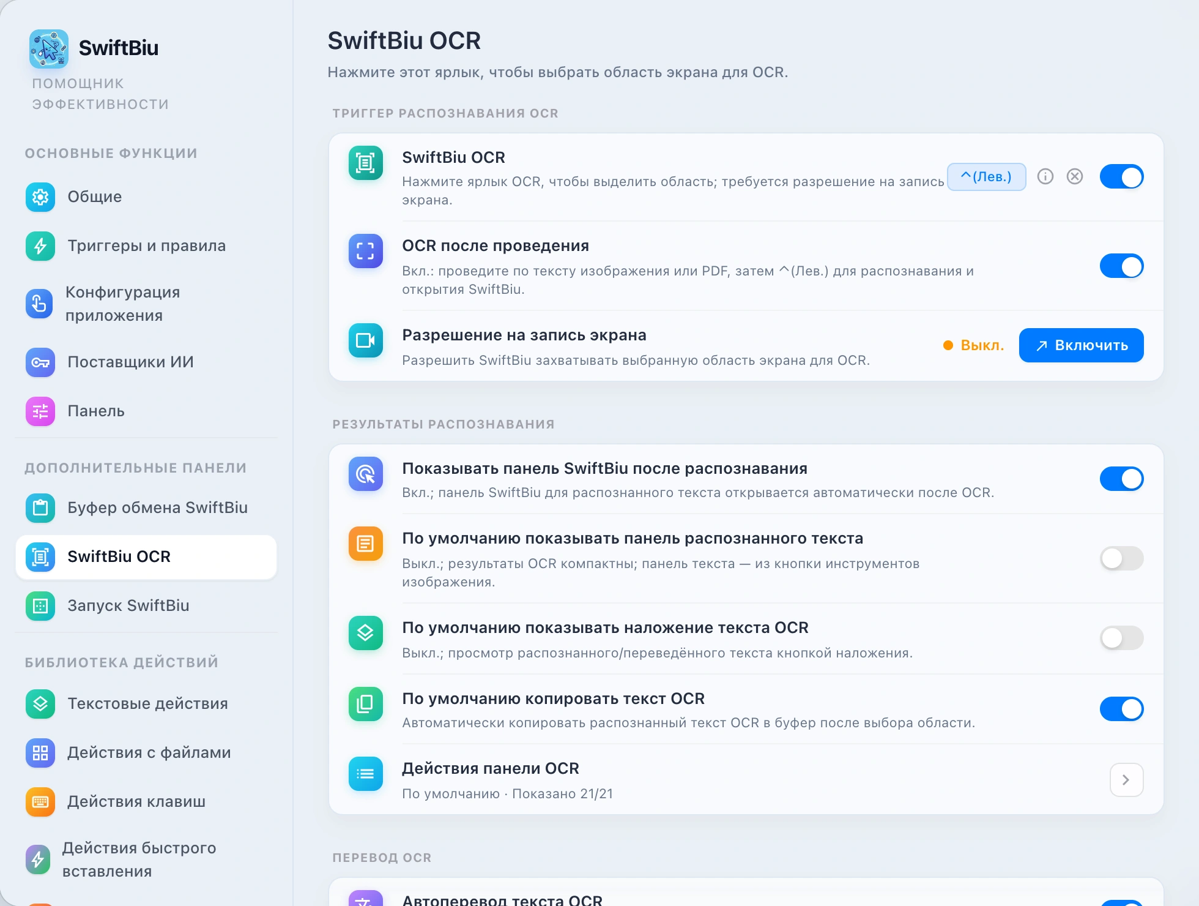Toggle the SwiftBiu OCR shortcut switch
1199x906 pixels.
pyautogui.click(x=1122, y=177)
